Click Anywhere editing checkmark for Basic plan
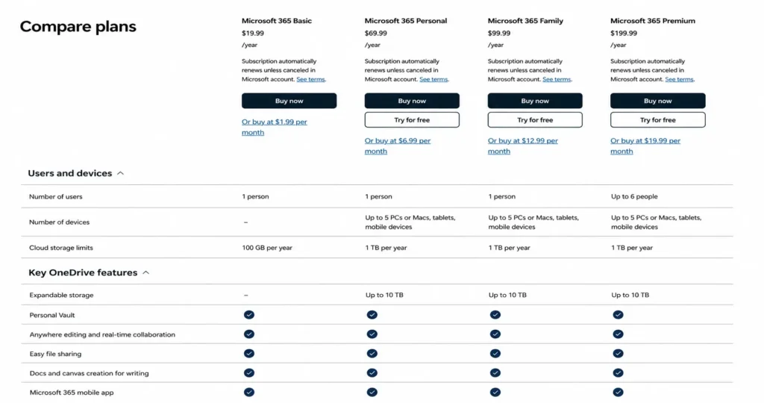This screenshot has width=764, height=403. point(249,334)
